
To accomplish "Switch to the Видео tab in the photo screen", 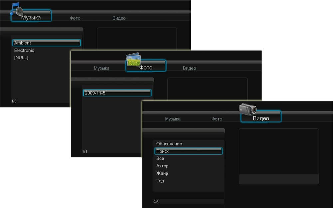I will [189, 68].
